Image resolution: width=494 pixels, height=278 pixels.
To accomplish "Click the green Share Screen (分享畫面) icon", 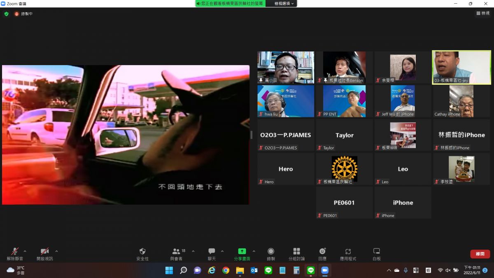I will (x=242, y=251).
